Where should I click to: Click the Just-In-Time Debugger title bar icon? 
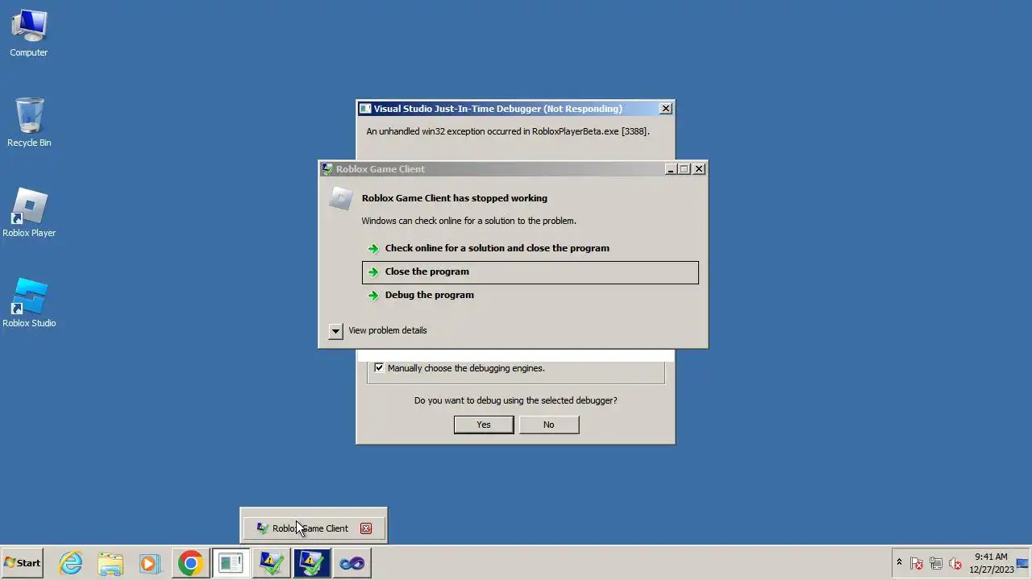pos(365,109)
